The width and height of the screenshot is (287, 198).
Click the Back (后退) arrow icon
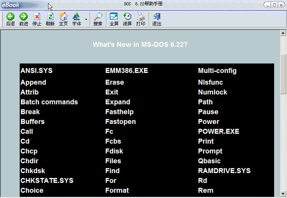click(x=10, y=17)
